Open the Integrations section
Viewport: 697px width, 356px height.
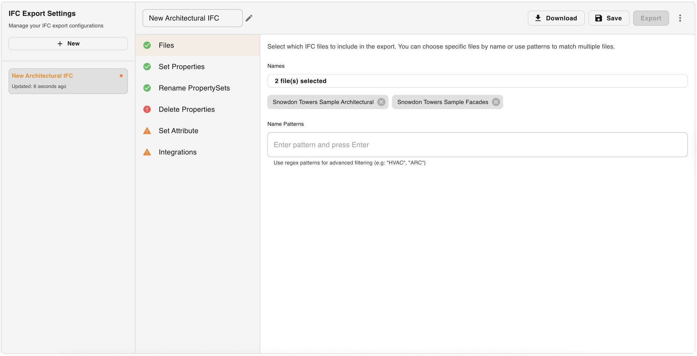198,152
